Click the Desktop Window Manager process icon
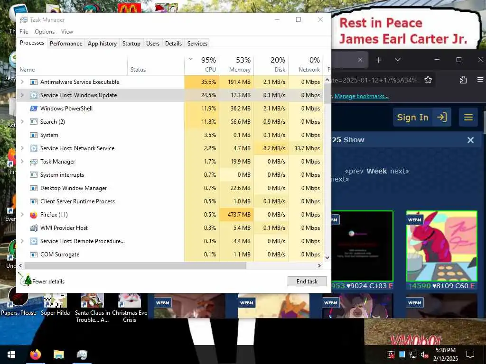The image size is (486, 364). point(34,188)
